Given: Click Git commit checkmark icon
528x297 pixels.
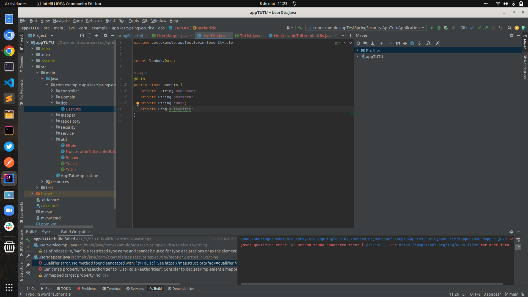Looking at the screenshot, I should pos(479,28).
